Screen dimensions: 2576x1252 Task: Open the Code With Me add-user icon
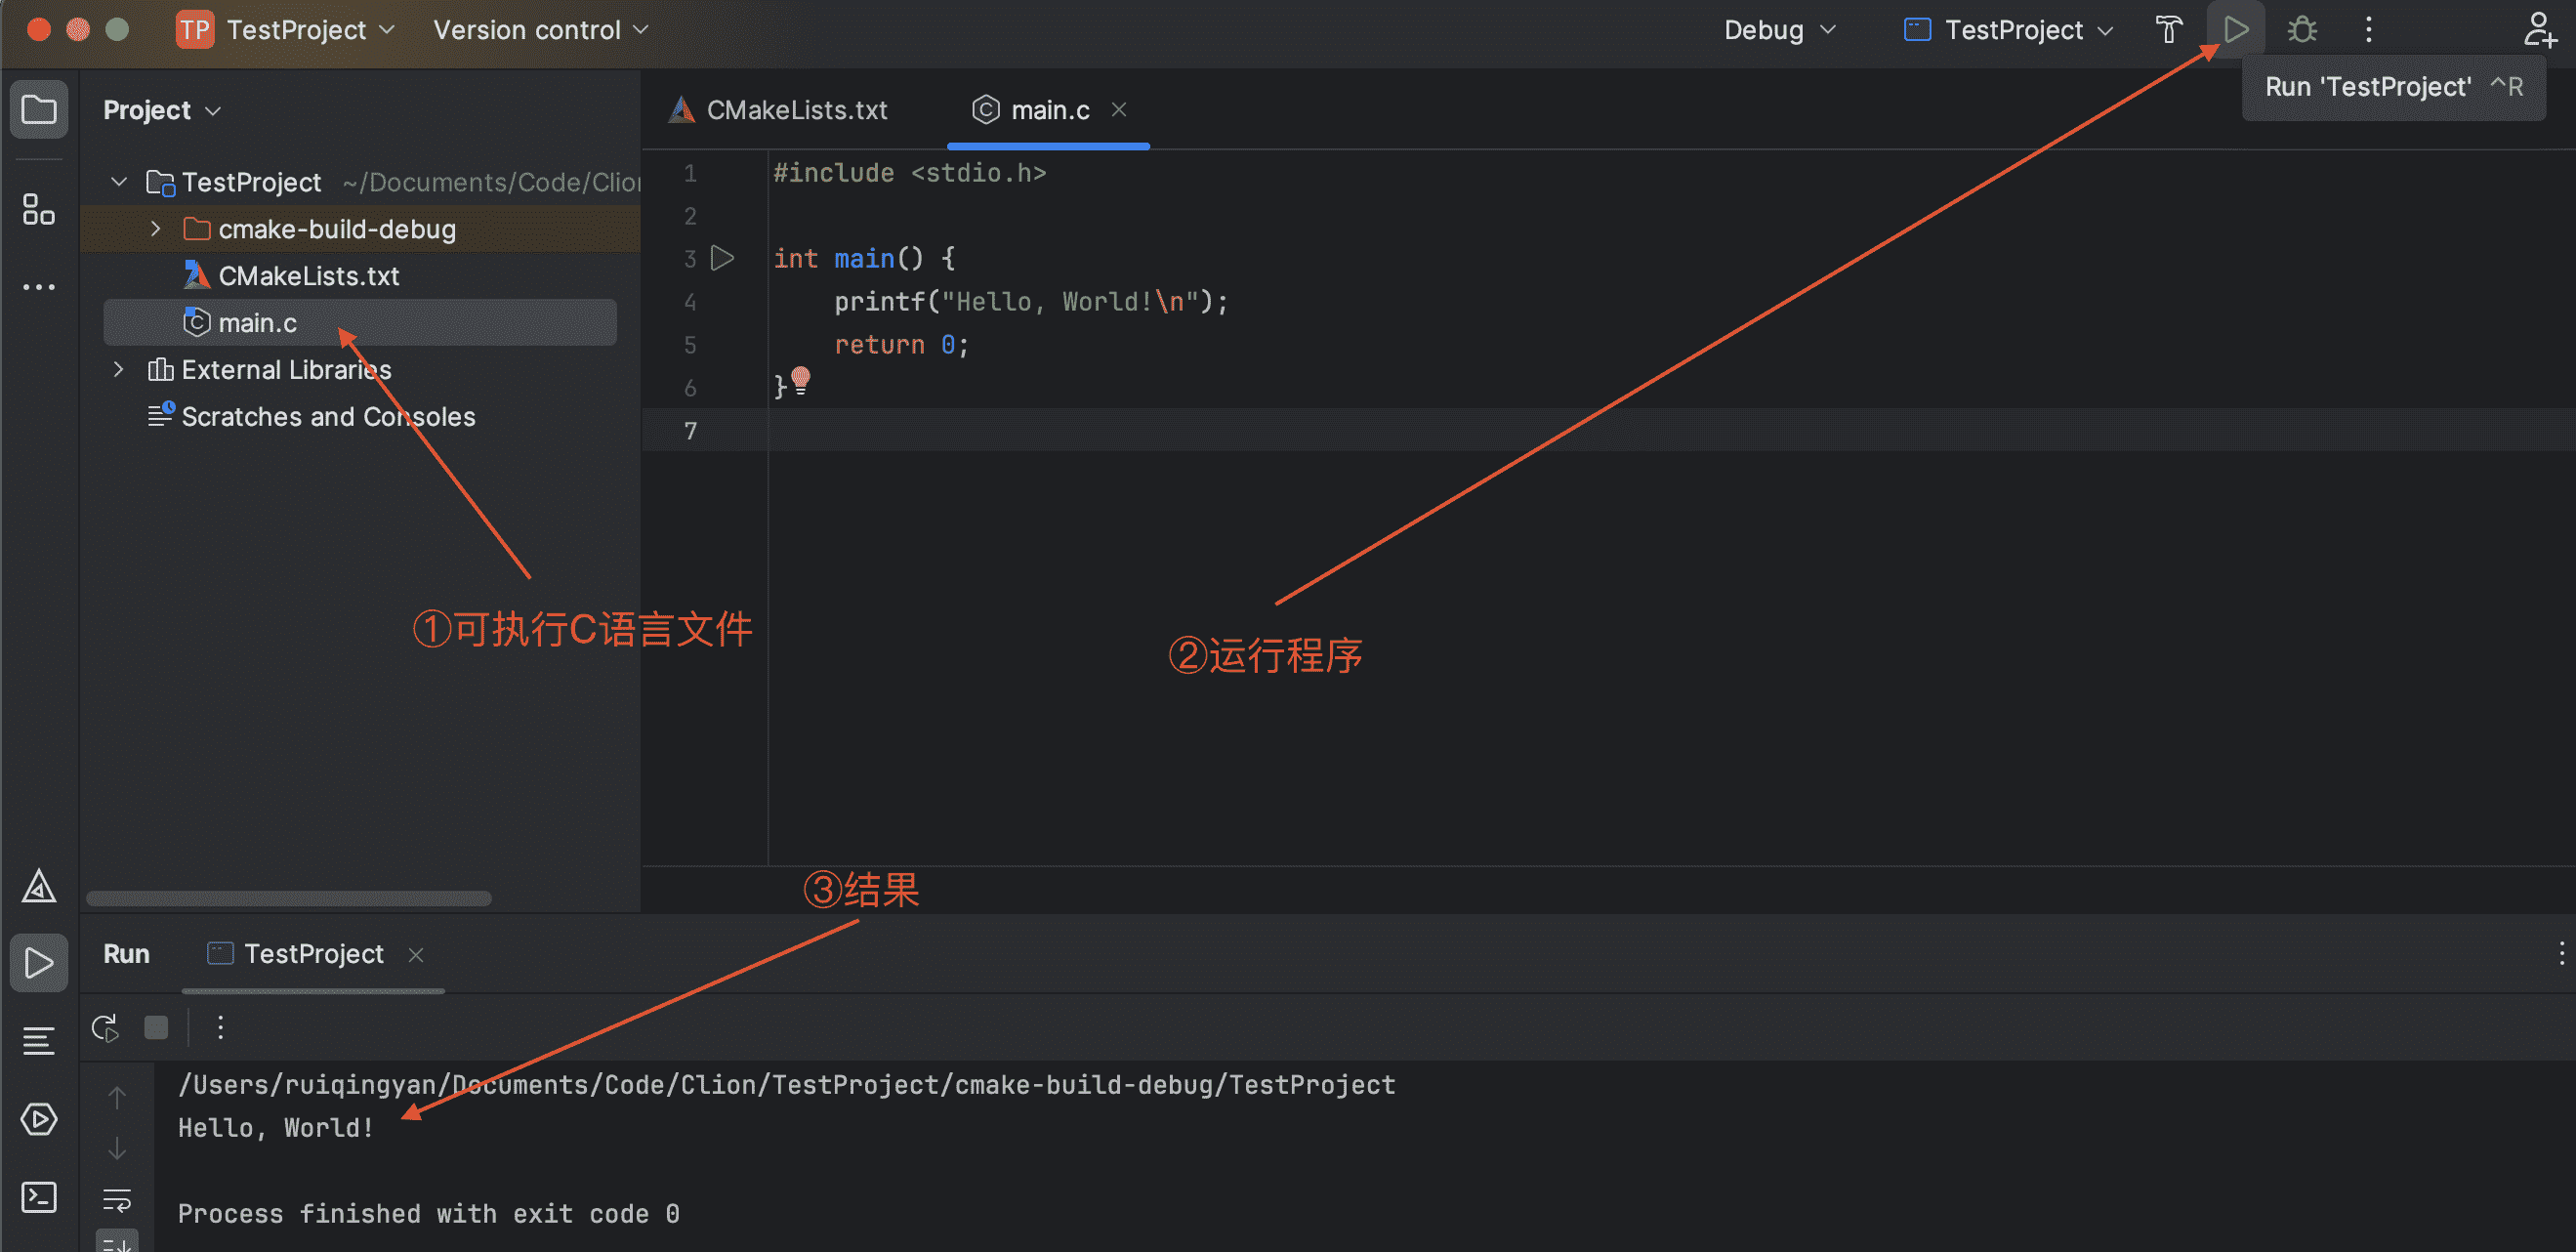click(x=2538, y=30)
